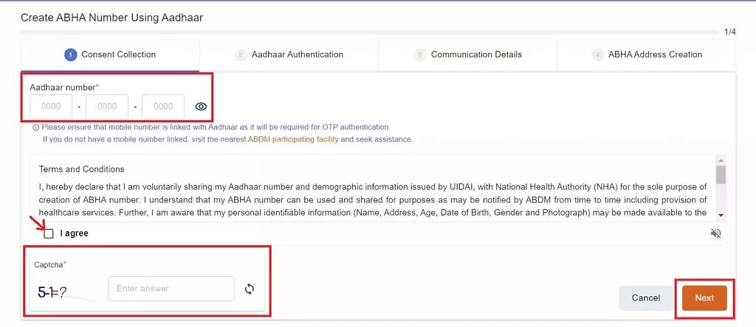Tick the I agree checkbox
The width and height of the screenshot is (756, 327).
coord(48,233)
